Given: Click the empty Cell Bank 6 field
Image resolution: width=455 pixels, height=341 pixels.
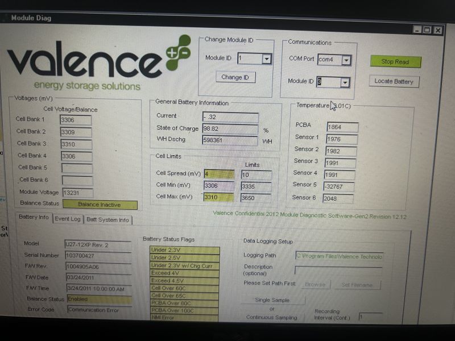Looking at the screenshot, I should pos(77,180).
